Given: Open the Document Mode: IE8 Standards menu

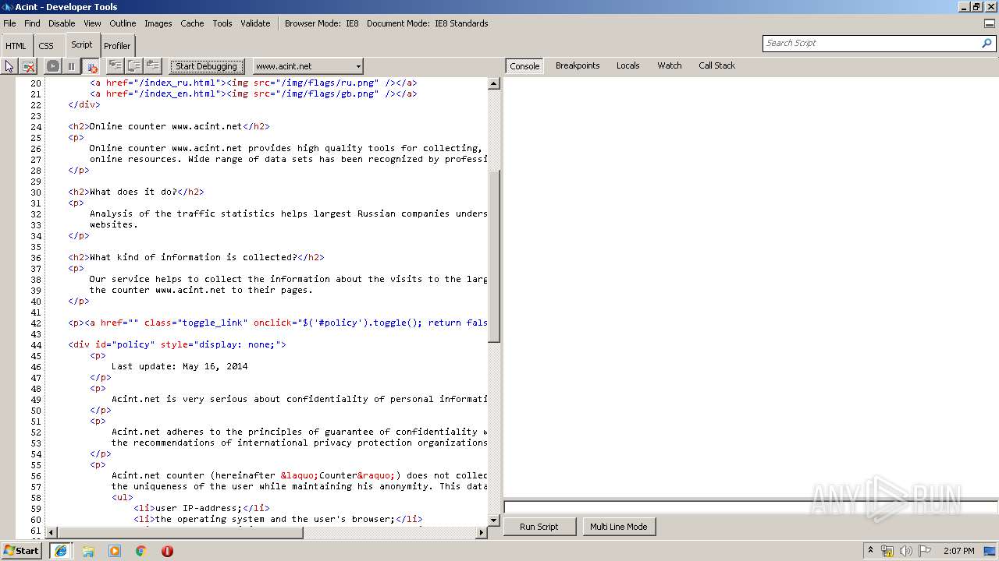Looking at the screenshot, I should [x=428, y=23].
